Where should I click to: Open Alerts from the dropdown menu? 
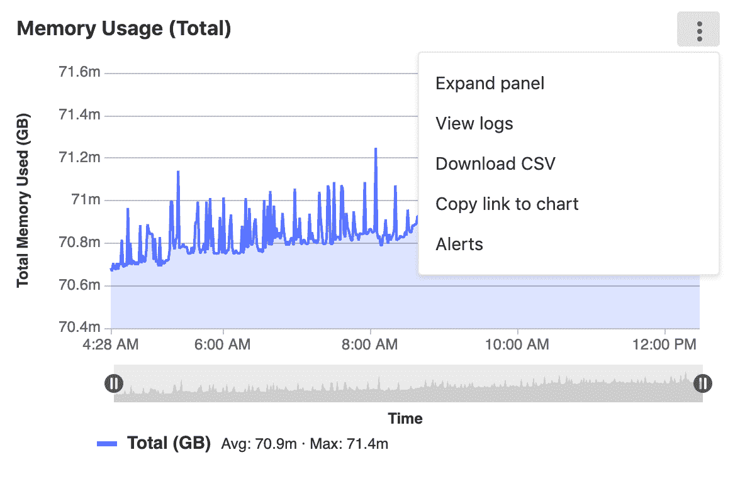click(459, 244)
